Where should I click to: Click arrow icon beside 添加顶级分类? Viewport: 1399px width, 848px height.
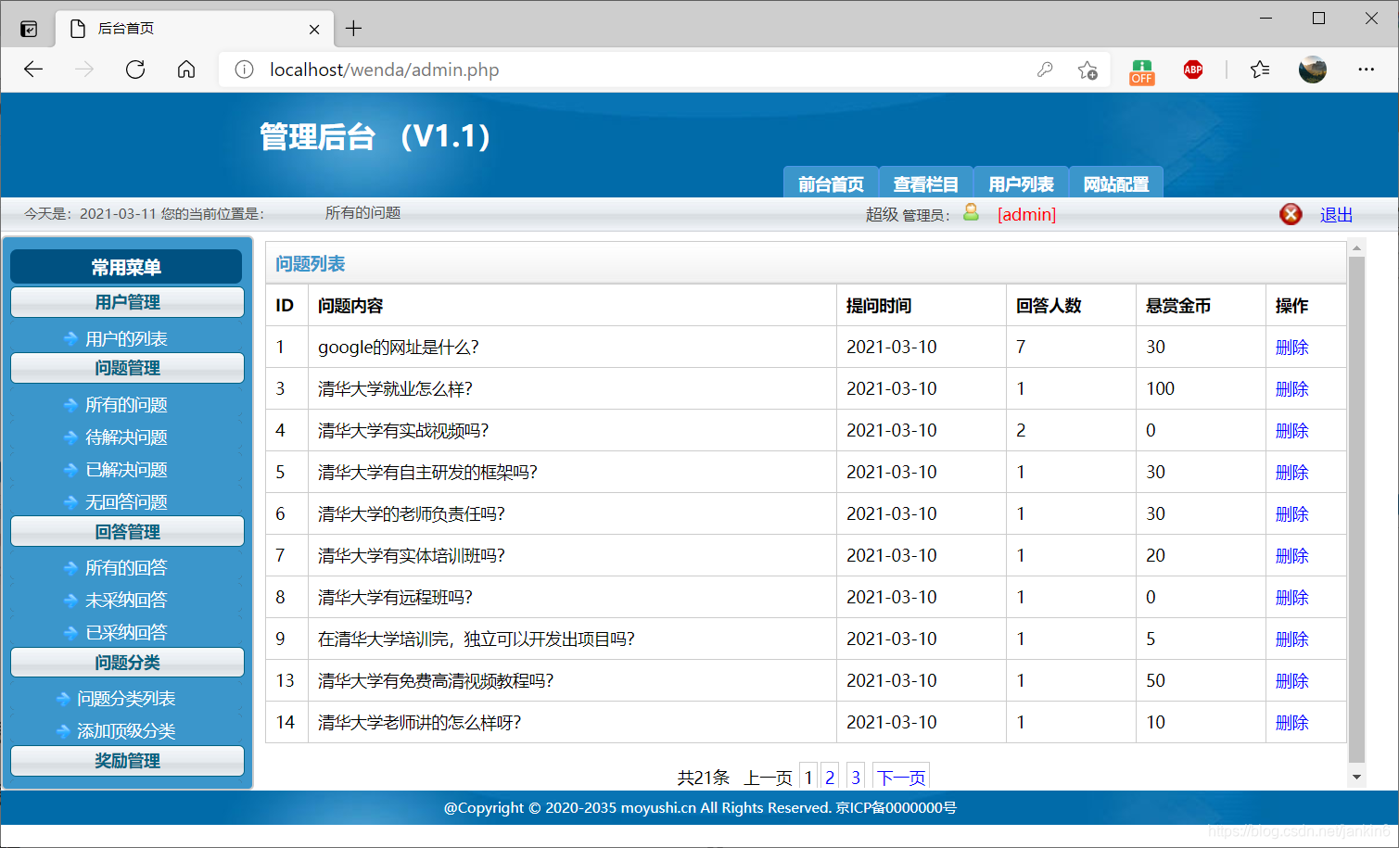coord(63,731)
